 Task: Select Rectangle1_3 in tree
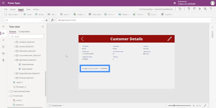[21, 87]
